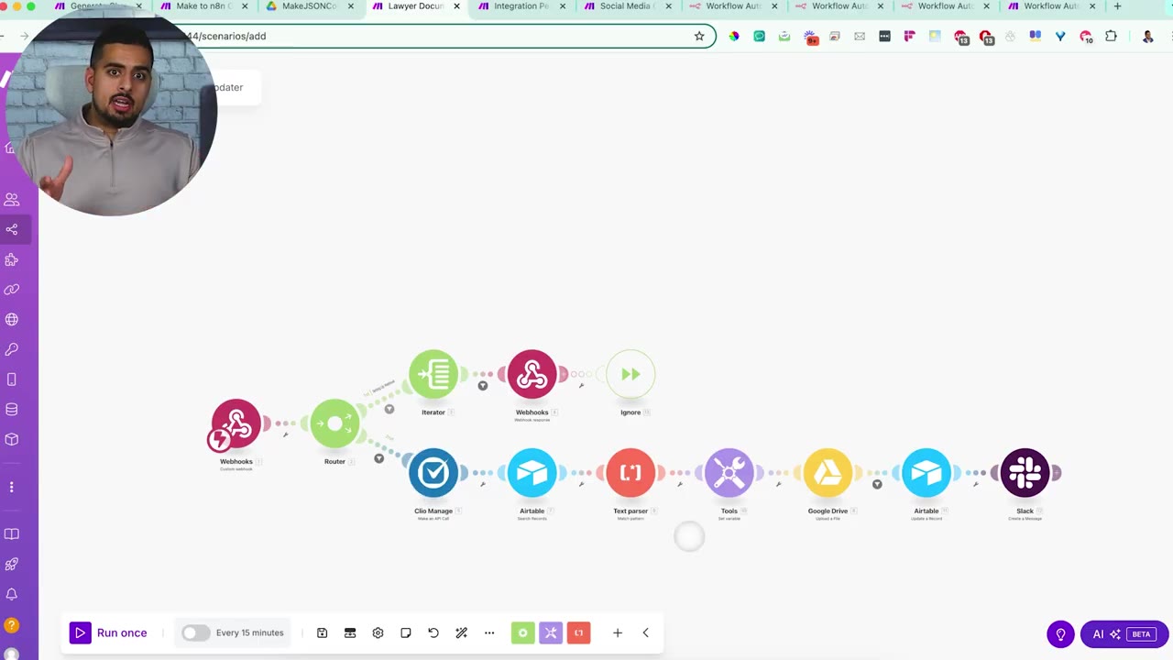Open Connections link icon in sidebar
Image resolution: width=1173 pixels, height=660 pixels.
tap(12, 290)
